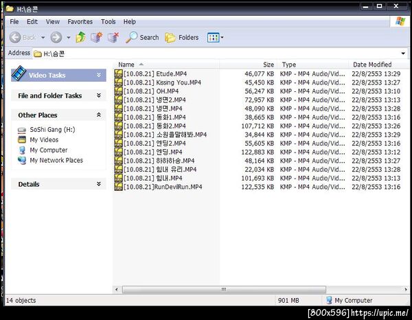
Task: Open the Favorites menu
Action: point(80,21)
